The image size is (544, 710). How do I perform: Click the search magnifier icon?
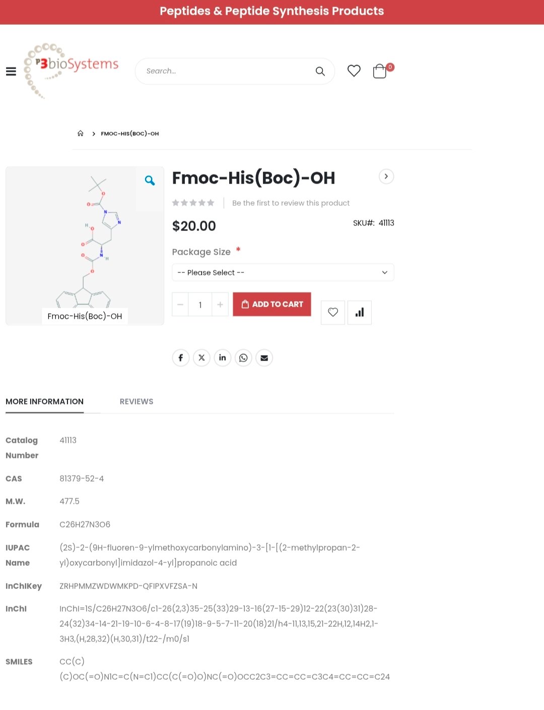click(x=320, y=72)
